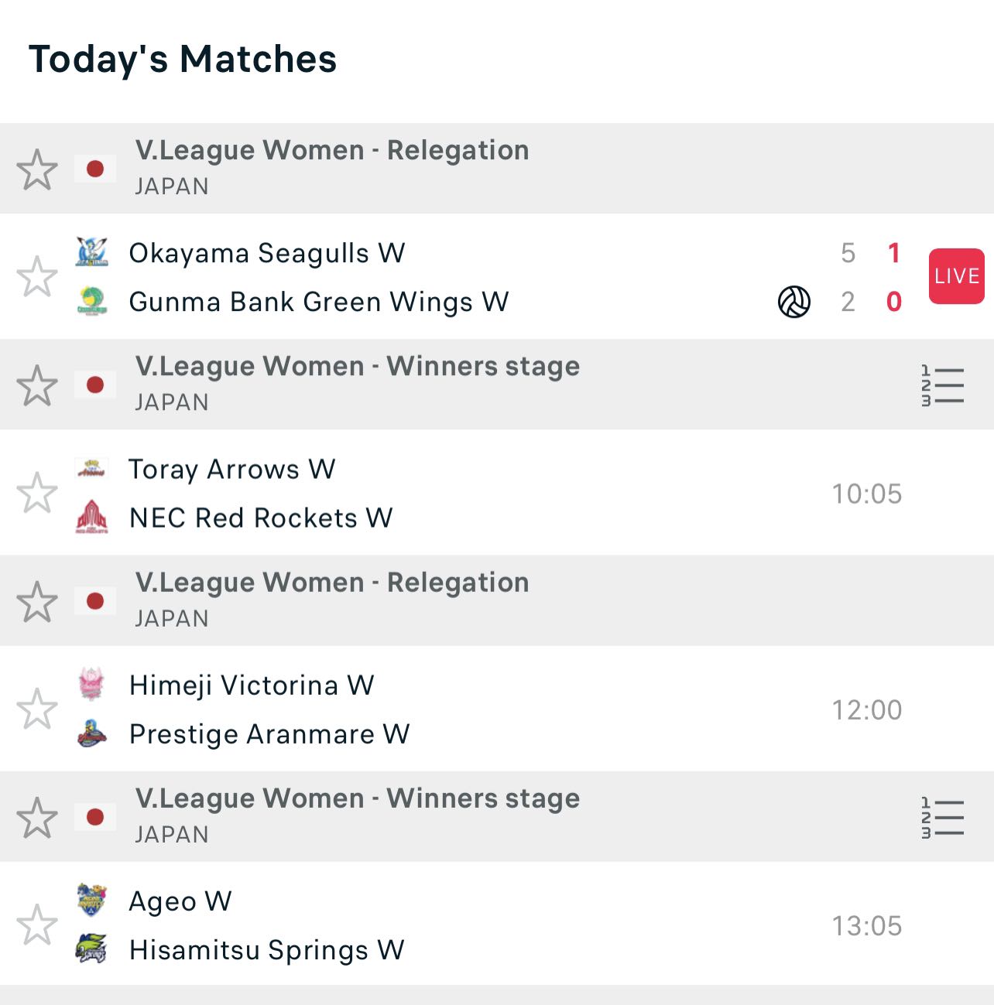This screenshot has height=1005, width=994.
Task: Click the Gunma Bank Green Wings logo
Action: point(92,301)
